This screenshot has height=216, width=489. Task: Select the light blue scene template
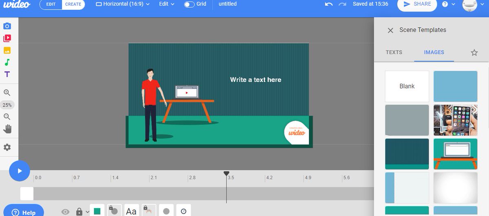455,86
